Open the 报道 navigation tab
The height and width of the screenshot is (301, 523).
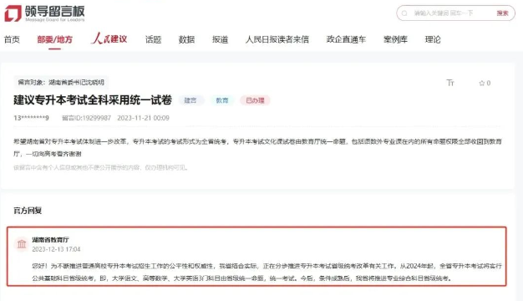tap(220, 39)
